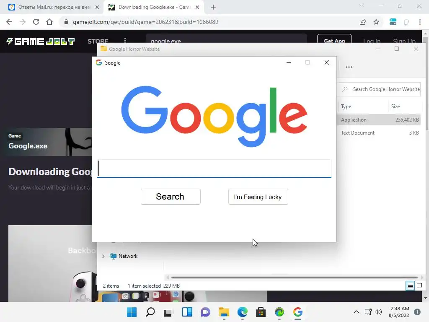Open notification center badge
Screen dimensions: 429x322
point(417,312)
